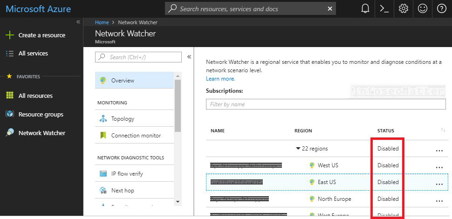Sort by the NAME column header

coord(218,130)
